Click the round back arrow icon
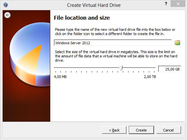Viewport: 187px width, 140px height. pyautogui.click(x=7, y=15)
